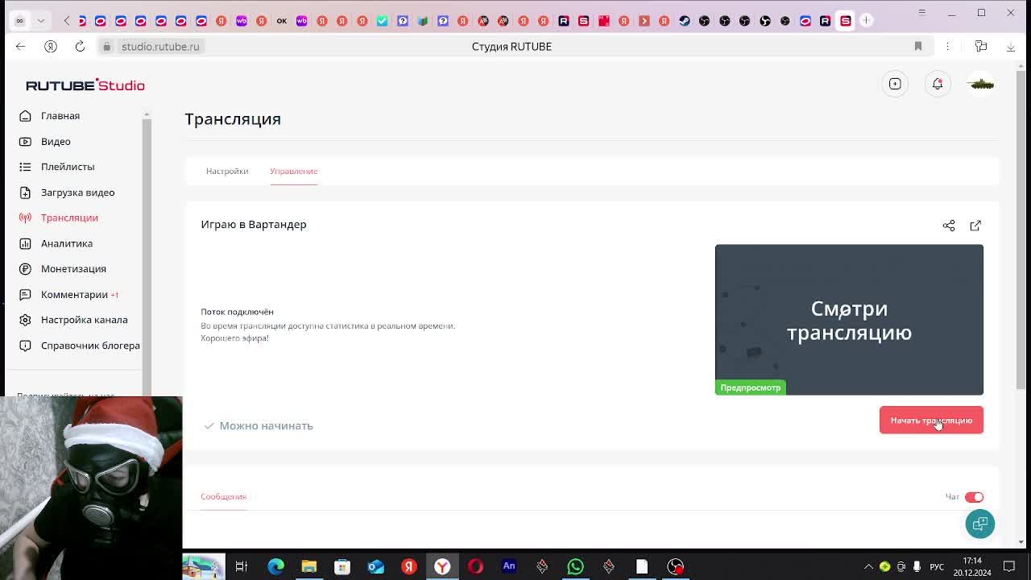1031x580 pixels.
Task: Open OBS Studio from the taskbar
Action: pyautogui.click(x=675, y=566)
